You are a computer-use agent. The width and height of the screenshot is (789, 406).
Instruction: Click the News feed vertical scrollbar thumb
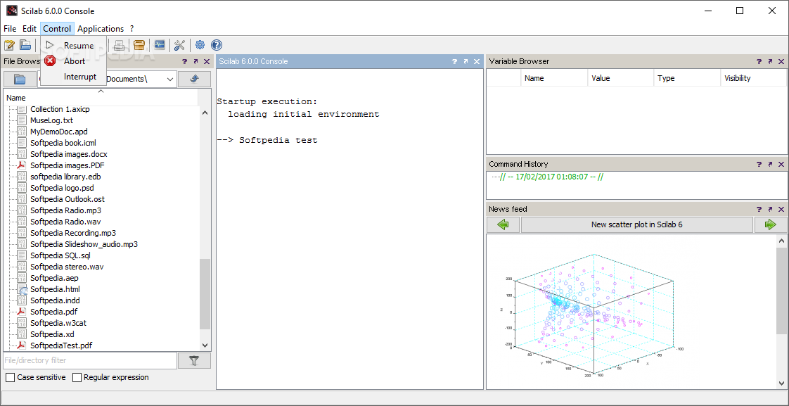tap(781, 289)
